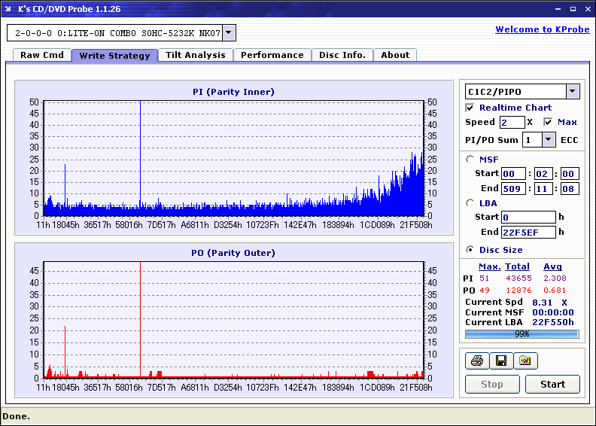Click the Stop button
Screen dimensions: 596x426
click(492, 384)
